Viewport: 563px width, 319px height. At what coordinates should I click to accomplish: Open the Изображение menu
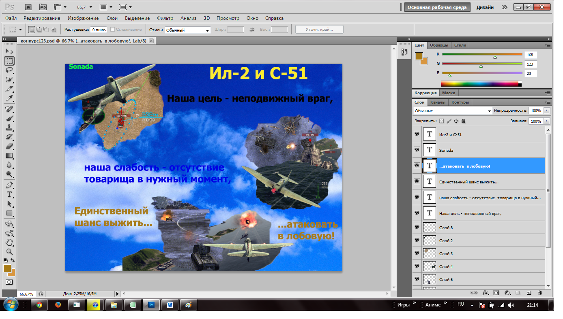coord(83,18)
